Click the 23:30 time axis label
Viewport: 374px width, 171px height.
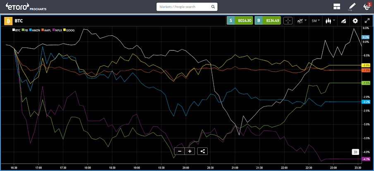tap(357, 167)
